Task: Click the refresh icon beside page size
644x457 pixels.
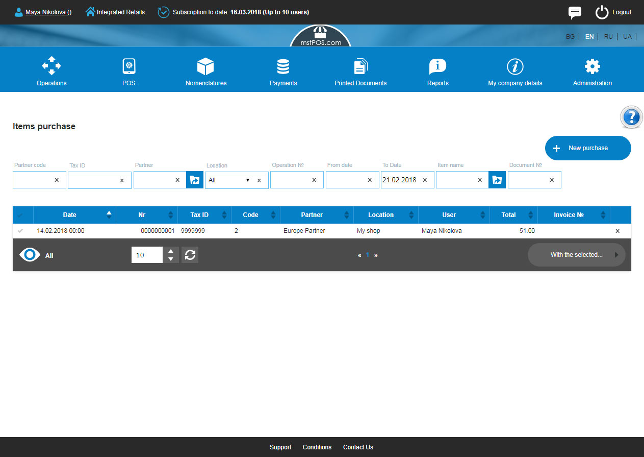Action: (x=190, y=255)
